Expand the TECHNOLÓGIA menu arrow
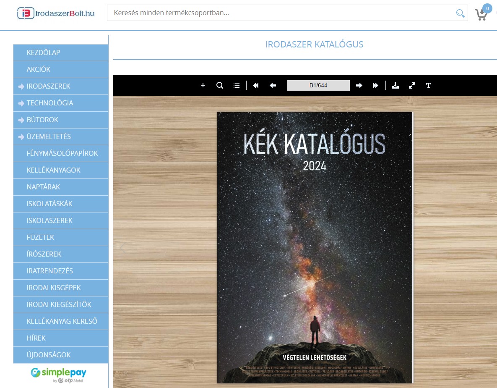497x388 pixels. 21,103
